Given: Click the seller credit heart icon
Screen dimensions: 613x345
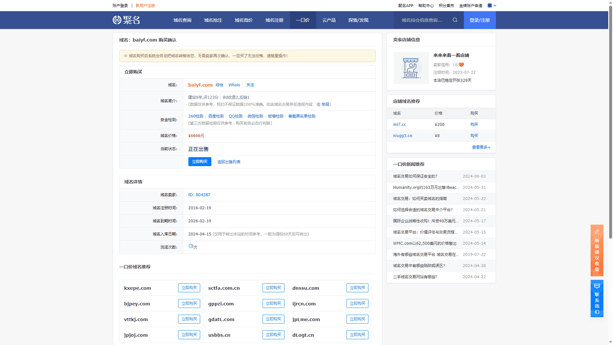Looking at the screenshot, I should pyautogui.click(x=461, y=65).
